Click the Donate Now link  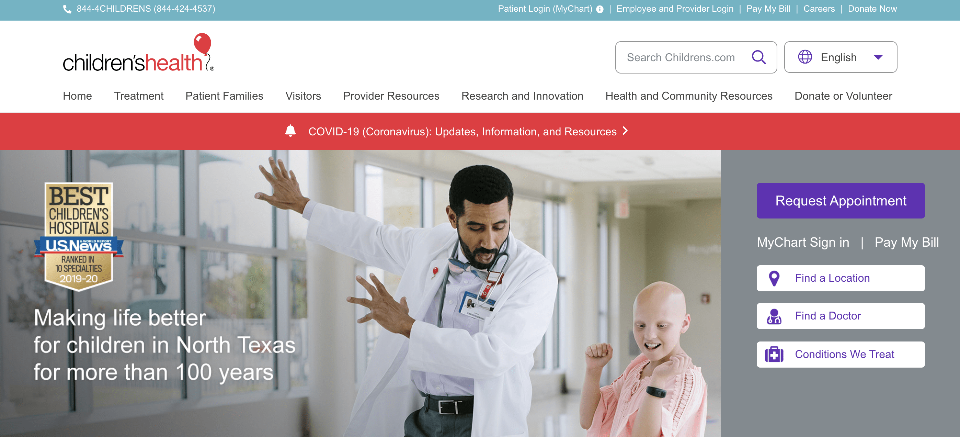(x=872, y=9)
